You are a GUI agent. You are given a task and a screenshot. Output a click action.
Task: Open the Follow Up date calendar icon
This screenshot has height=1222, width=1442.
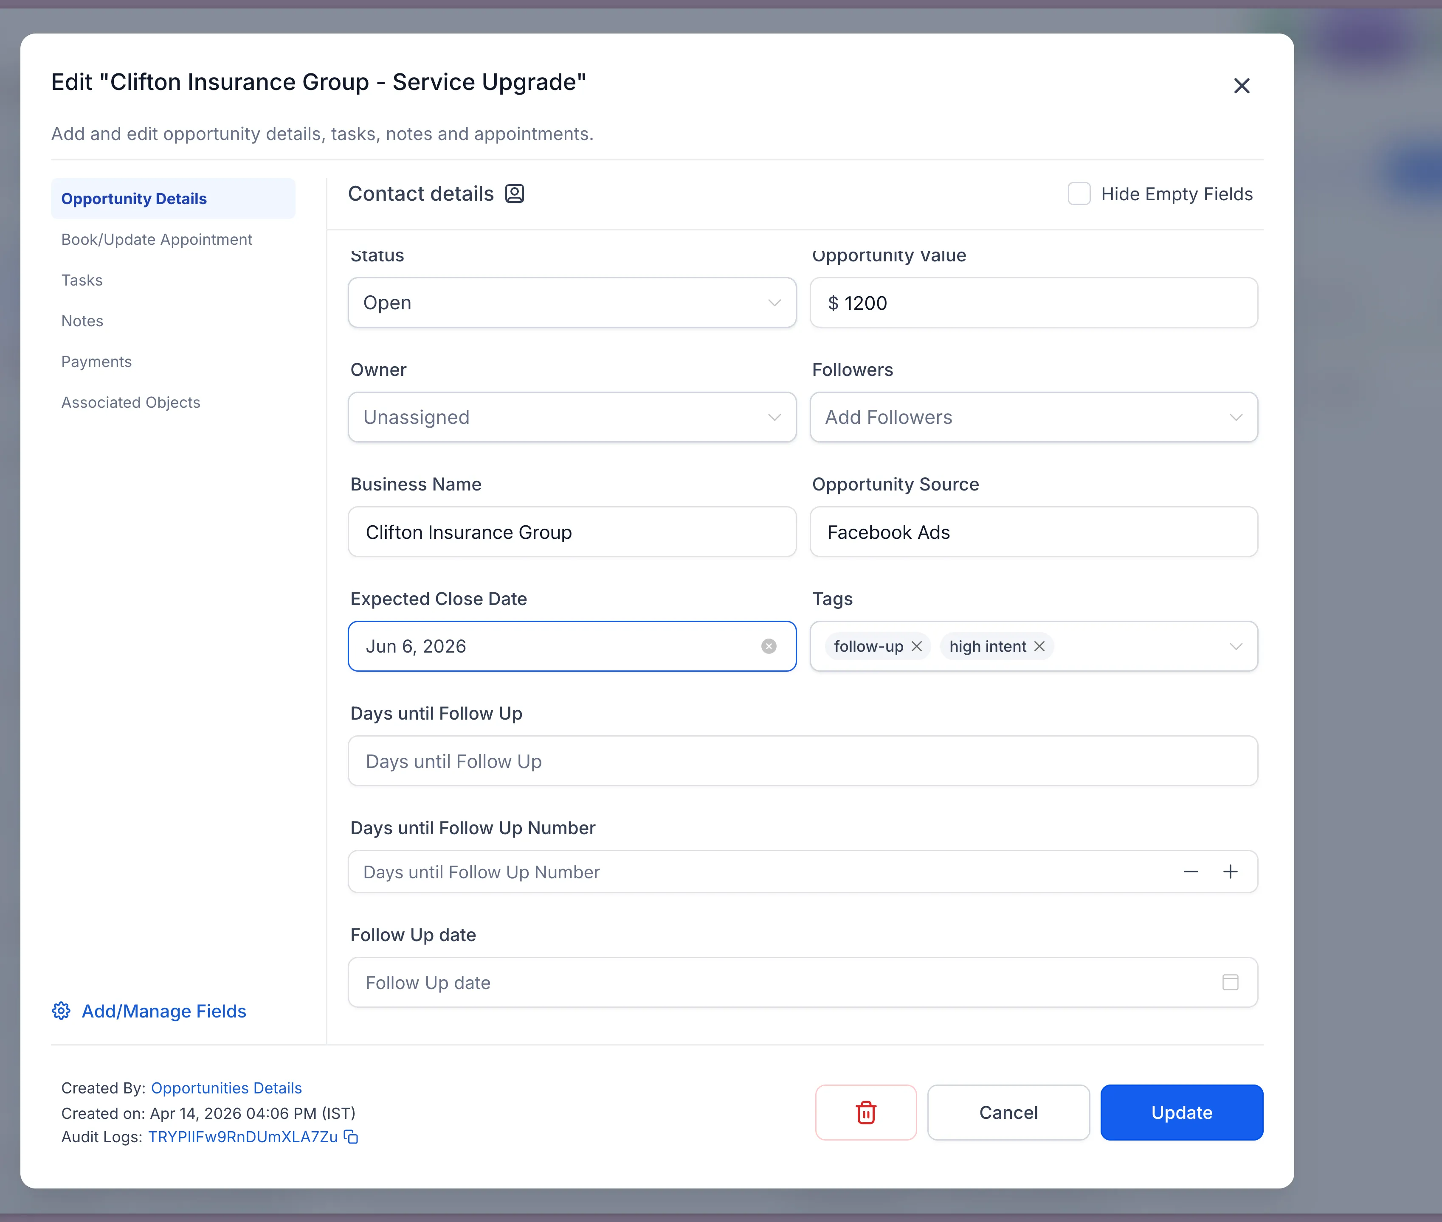(1230, 982)
